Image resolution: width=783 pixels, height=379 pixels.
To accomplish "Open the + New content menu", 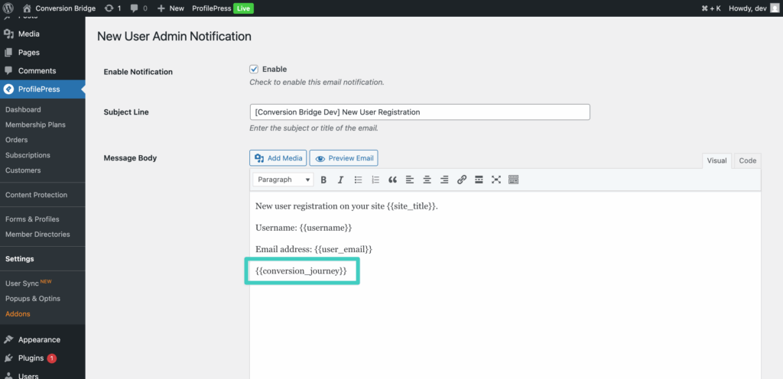I will pyautogui.click(x=171, y=8).
